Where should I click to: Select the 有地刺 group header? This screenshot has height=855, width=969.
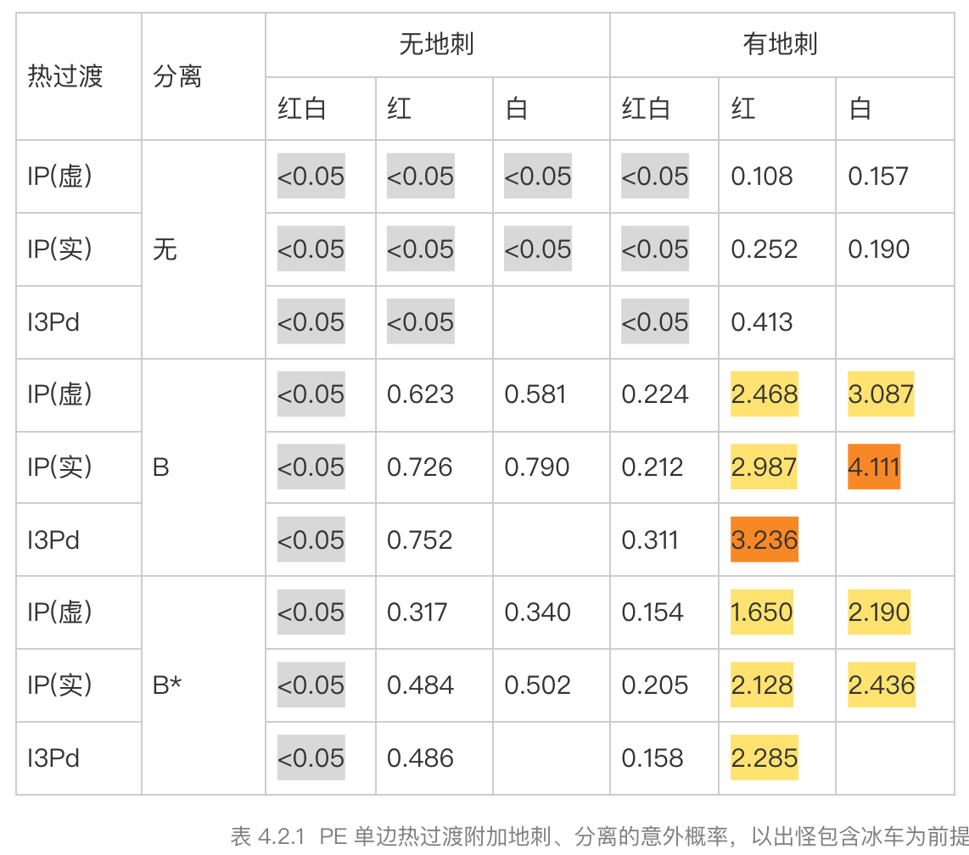point(780,44)
